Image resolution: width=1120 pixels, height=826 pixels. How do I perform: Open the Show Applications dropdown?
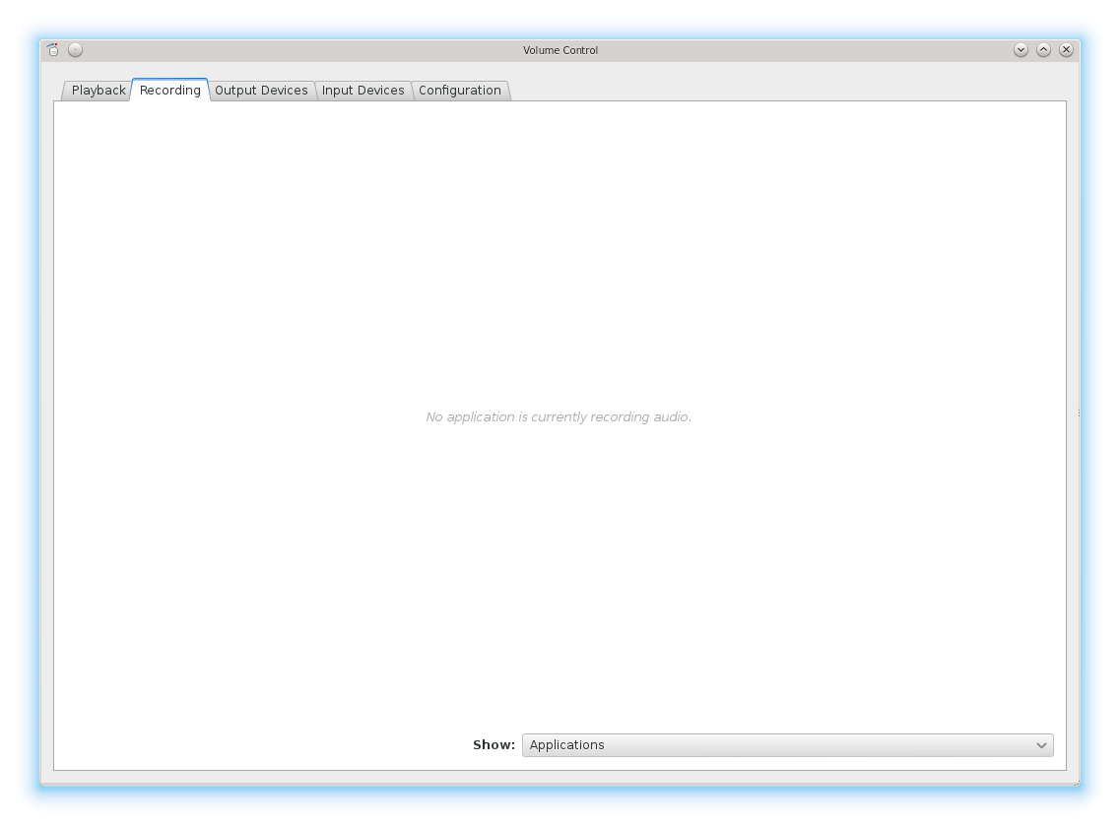point(787,744)
